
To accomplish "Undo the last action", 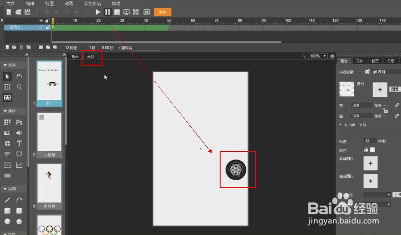I will tap(77, 12).
